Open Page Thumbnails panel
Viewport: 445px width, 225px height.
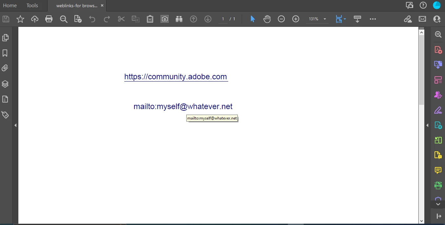click(x=5, y=38)
